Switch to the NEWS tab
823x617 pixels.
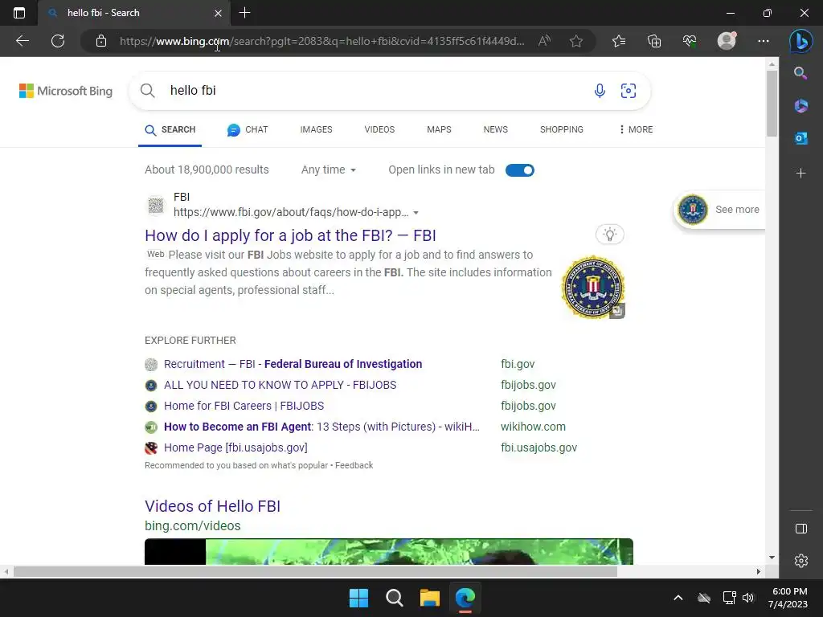point(495,129)
